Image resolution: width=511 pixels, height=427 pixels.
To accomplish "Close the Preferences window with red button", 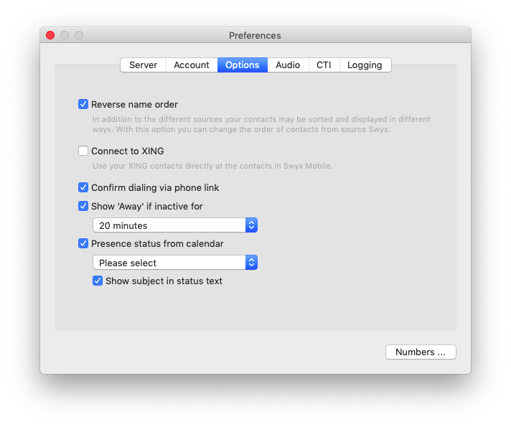I will point(50,36).
